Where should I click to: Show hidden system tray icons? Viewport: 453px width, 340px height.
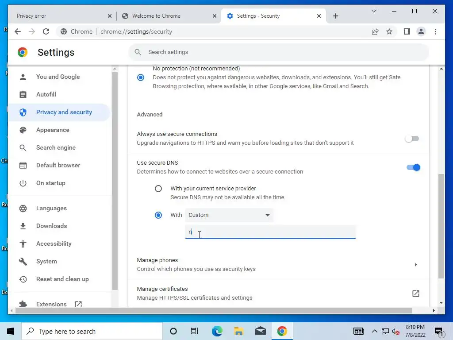pyautogui.click(x=374, y=331)
